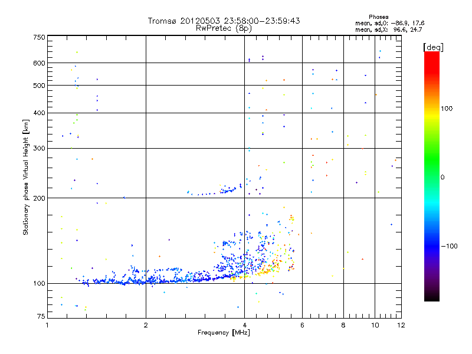
Task: Click the colorbar tick label '0'
Action: pyautogui.click(x=442, y=178)
